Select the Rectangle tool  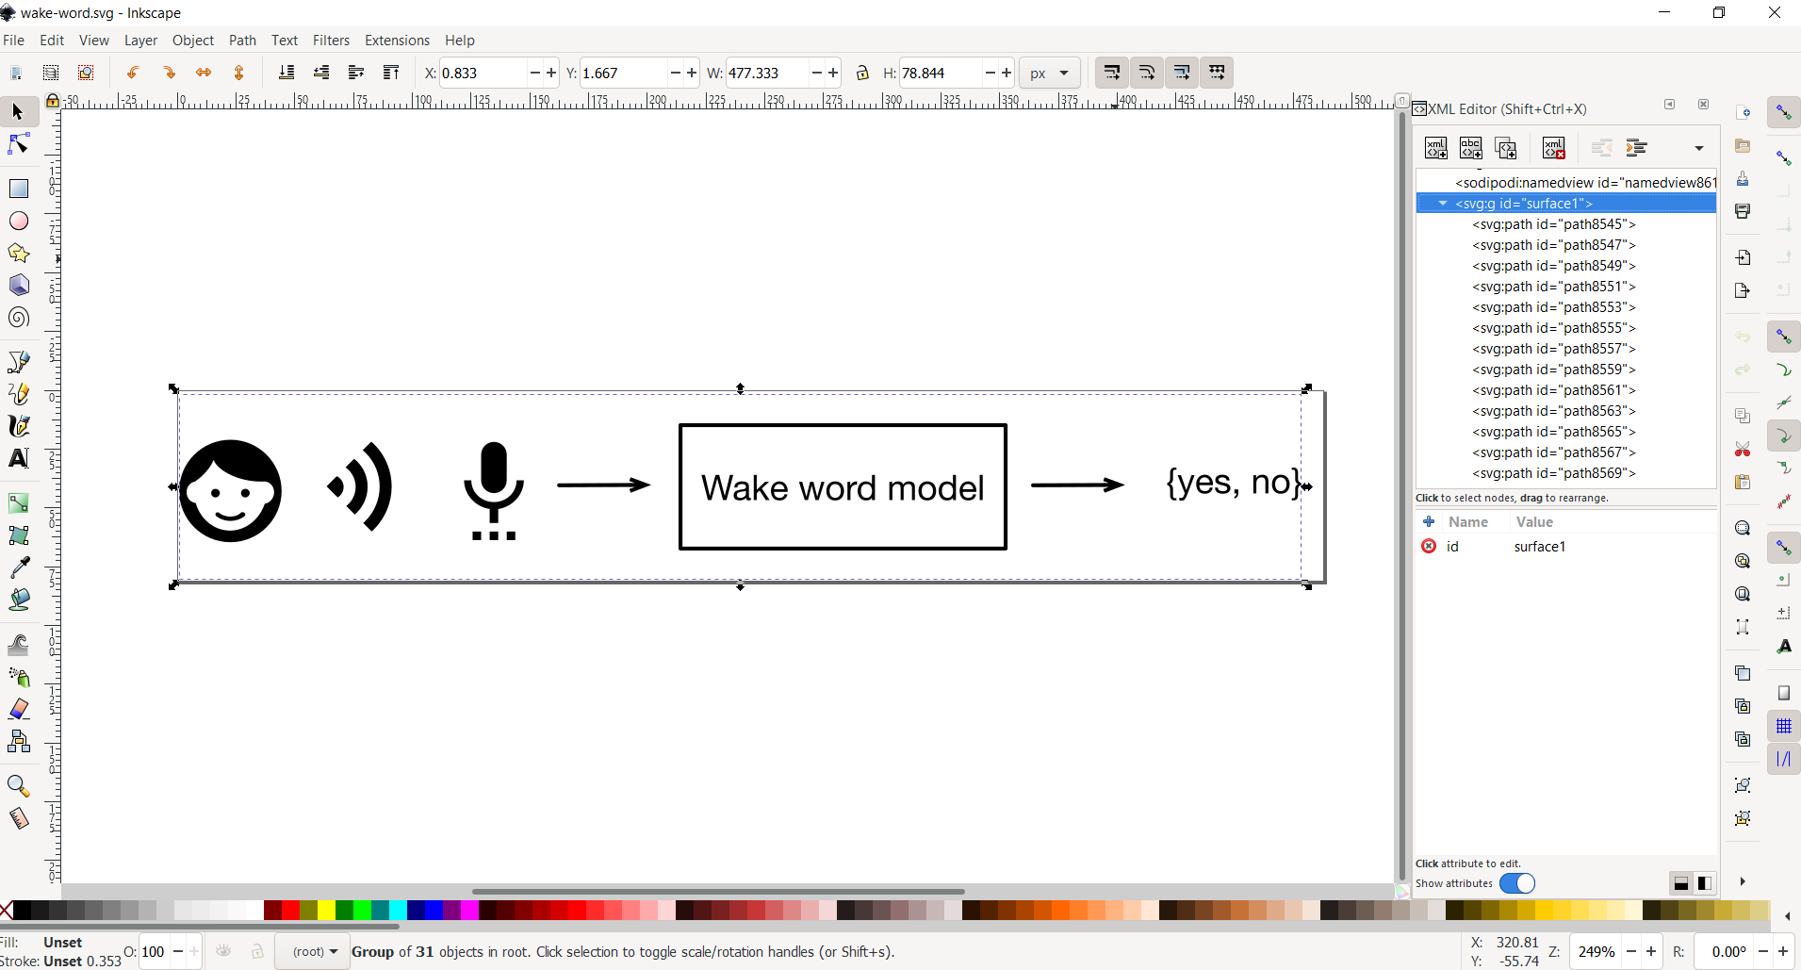click(x=18, y=189)
